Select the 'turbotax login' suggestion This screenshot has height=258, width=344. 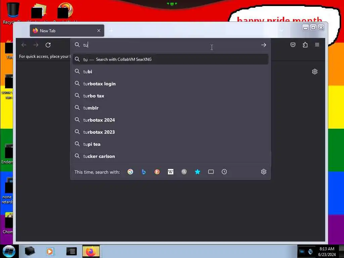pos(170,84)
